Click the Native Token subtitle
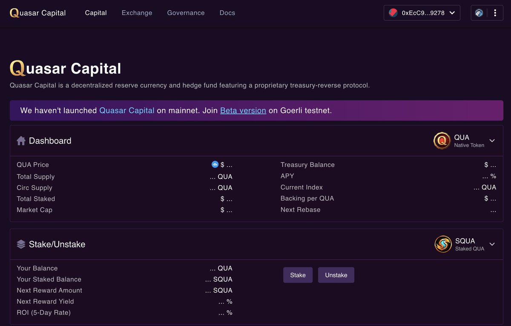Viewport: 511px width, 326px height. 469,145
